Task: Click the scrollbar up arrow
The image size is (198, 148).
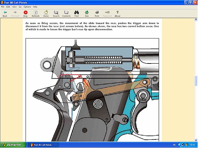Action: [x=196, y=19]
